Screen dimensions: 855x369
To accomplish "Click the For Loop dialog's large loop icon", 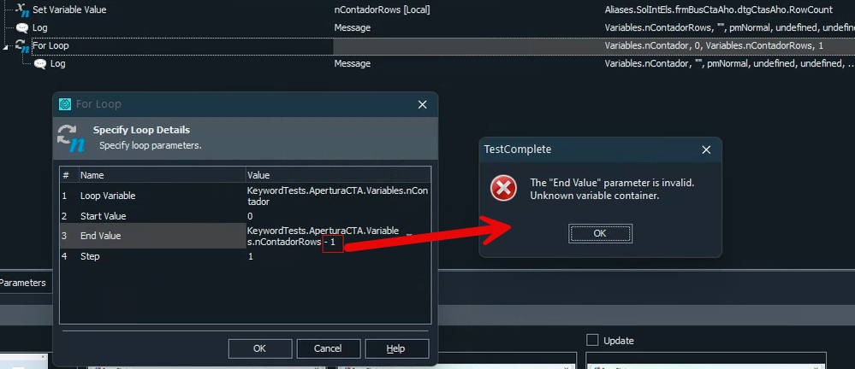I will (71, 138).
